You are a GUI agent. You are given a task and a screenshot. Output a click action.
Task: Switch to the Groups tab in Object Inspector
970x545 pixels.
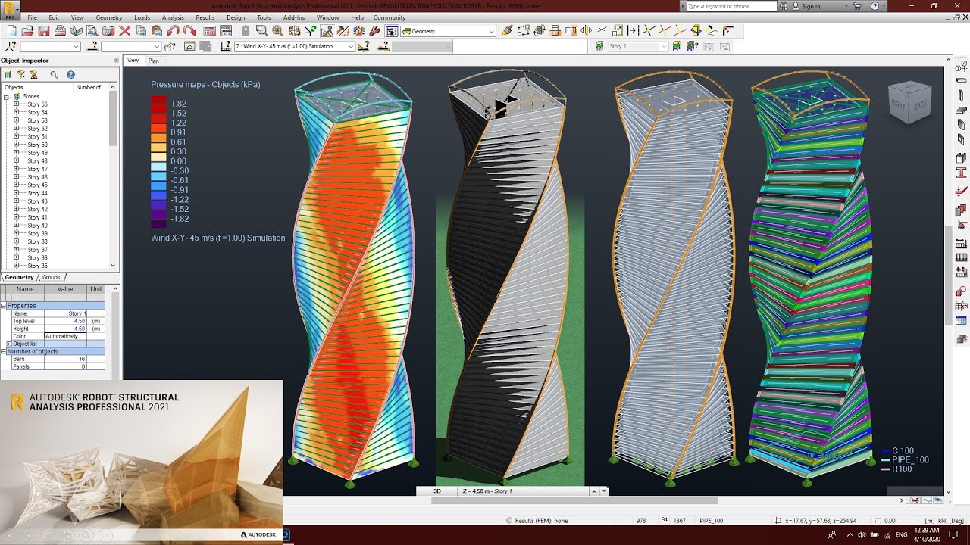pyautogui.click(x=50, y=277)
